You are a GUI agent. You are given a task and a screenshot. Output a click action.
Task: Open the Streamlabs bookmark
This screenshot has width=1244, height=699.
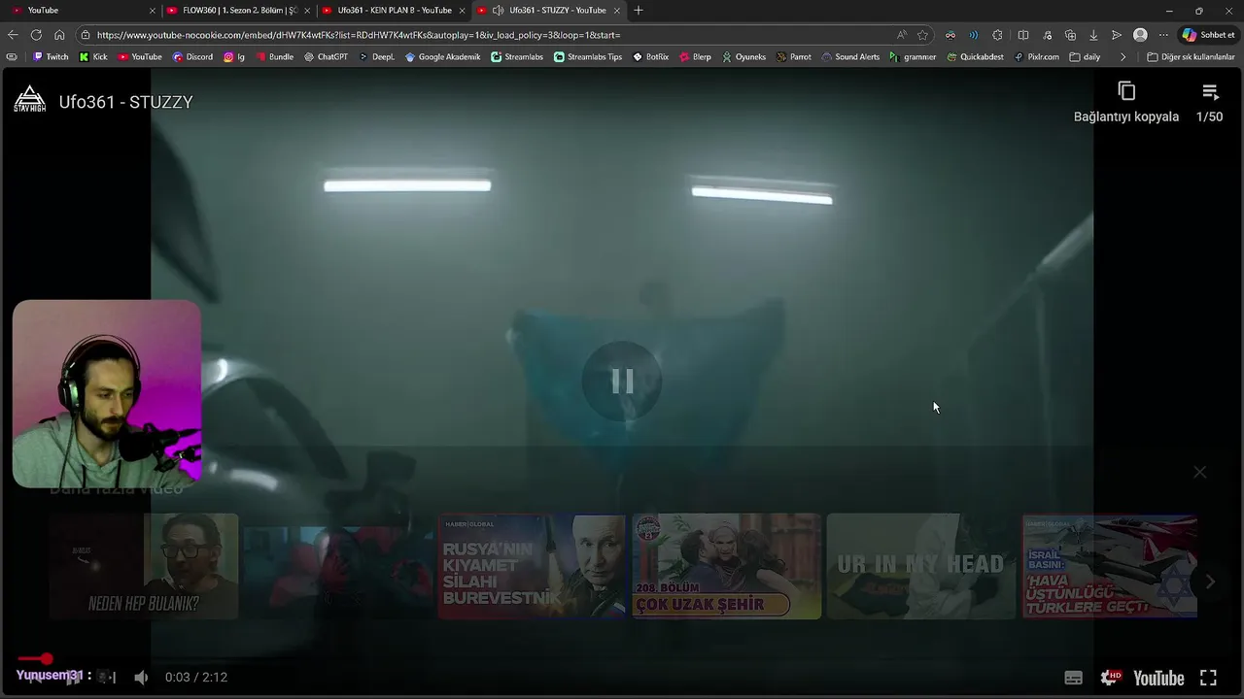(x=517, y=56)
